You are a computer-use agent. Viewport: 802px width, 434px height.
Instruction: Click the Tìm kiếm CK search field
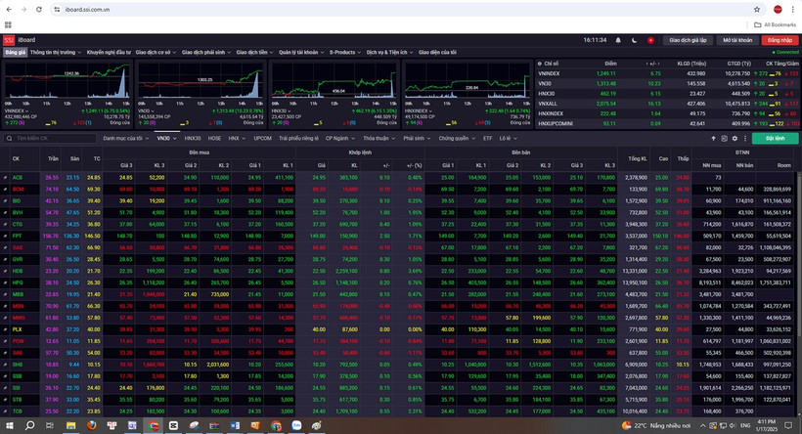pos(49,139)
